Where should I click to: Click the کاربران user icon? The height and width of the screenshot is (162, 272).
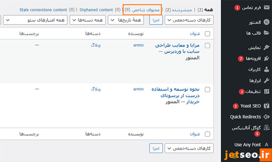click(x=266, y=70)
